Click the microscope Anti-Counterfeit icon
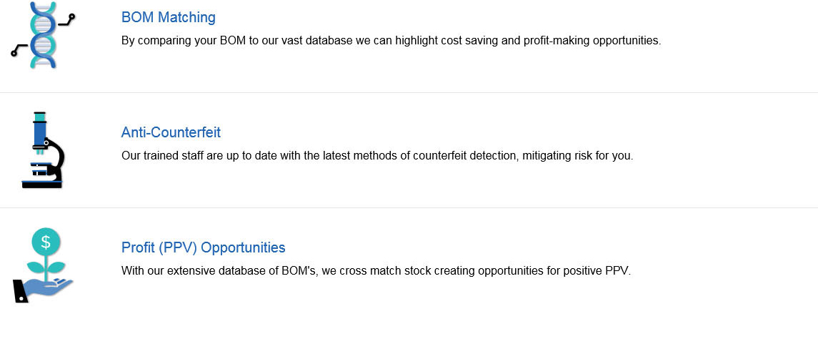The width and height of the screenshot is (818, 344). (42, 149)
